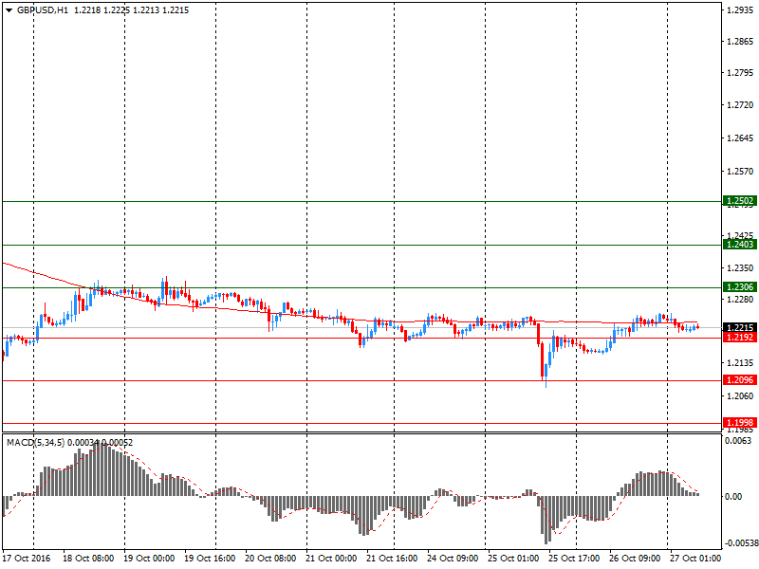The width and height of the screenshot is (759, 569).
Task: Click the GBPUSD,H1 symbol title text
Action: [x=43, y=10]
